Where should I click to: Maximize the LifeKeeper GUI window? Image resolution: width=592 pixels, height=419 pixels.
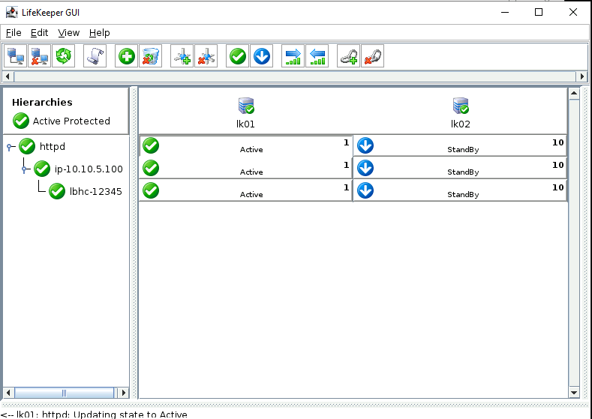(539, 12)
